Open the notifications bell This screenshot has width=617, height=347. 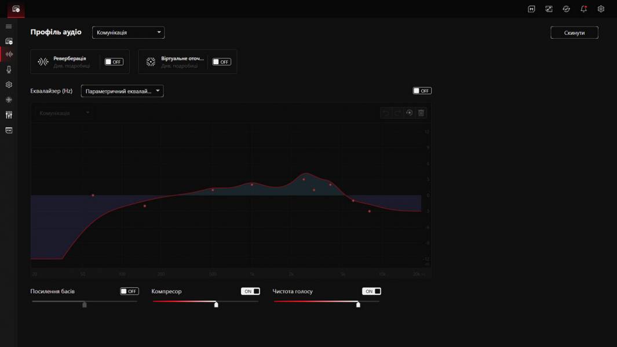583,9
